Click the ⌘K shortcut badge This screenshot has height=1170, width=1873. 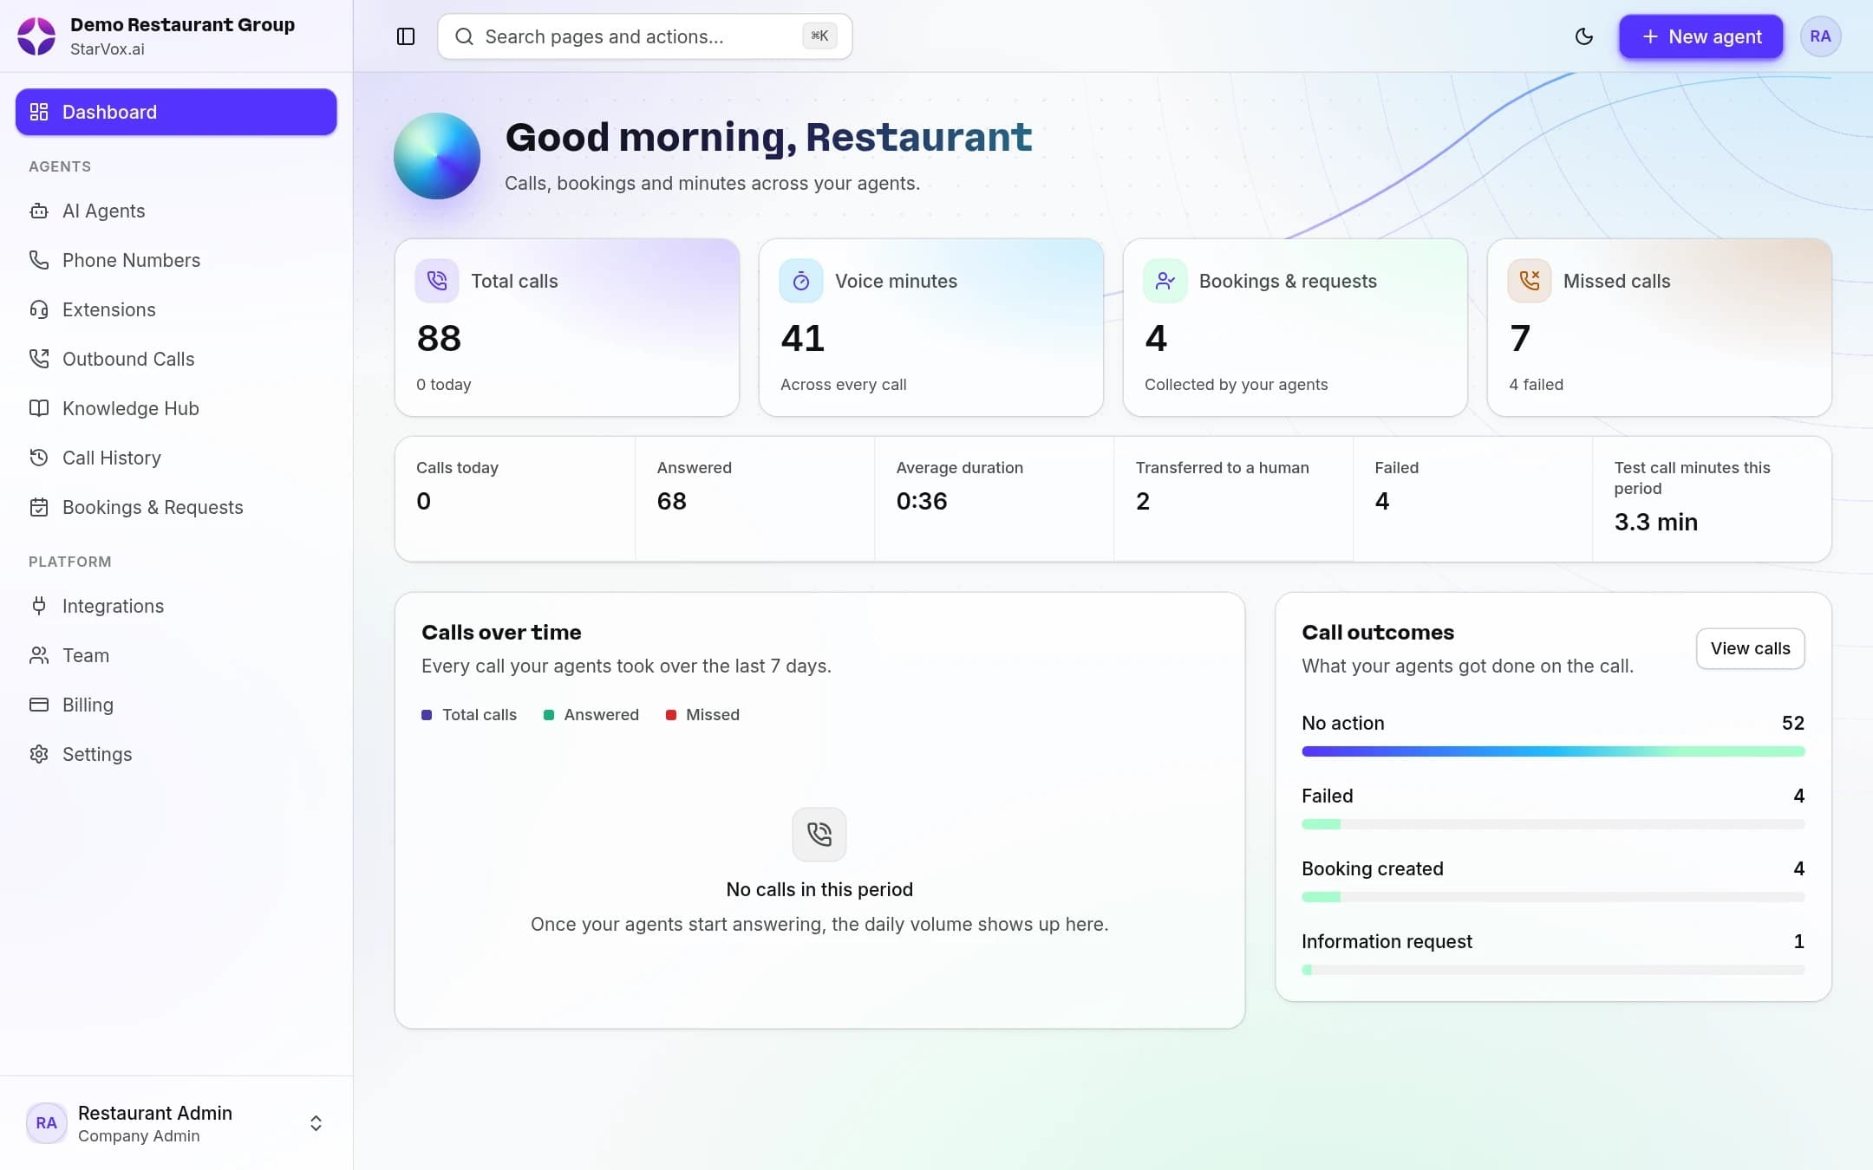click(x=819, y=36)
